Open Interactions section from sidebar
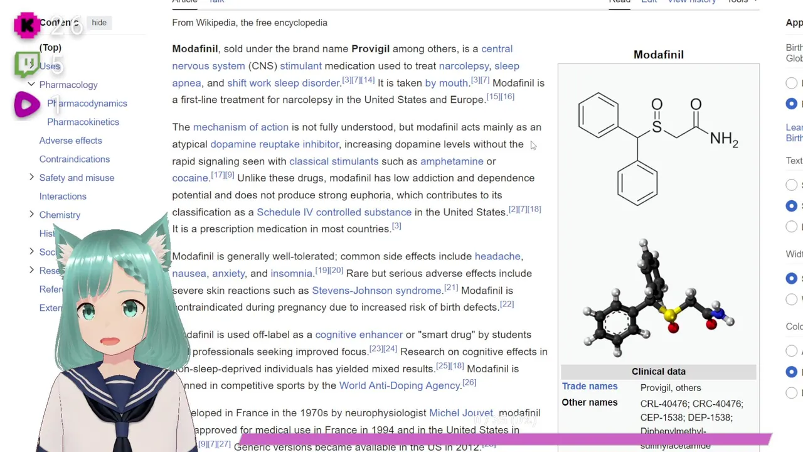This screenshot has height=452, width=803. coord(63,196)
